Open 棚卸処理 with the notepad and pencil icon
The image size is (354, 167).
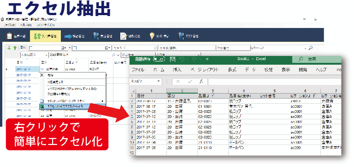pos(124,36)
